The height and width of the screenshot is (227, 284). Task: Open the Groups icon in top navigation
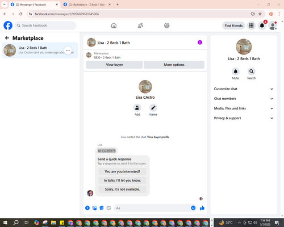[x=167, y=26]
